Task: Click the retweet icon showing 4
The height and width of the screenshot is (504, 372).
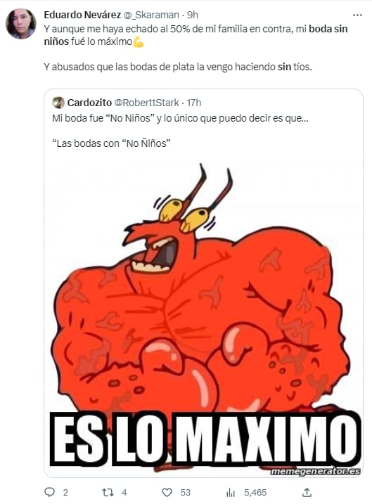Action: (x=108, y=492)
